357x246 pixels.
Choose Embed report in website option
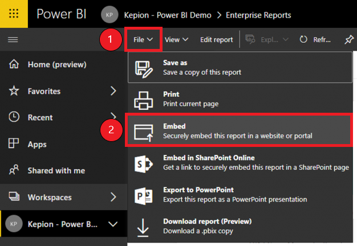click(238, 131)
